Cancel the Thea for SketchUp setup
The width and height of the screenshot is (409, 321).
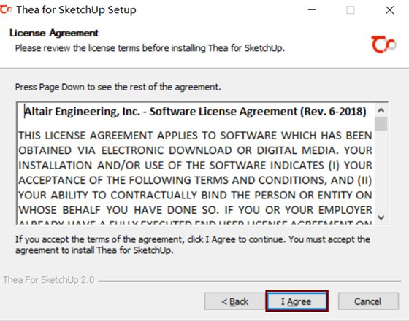[368, 301]
